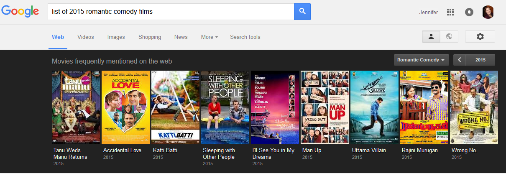The height and width of the screenshot is (176, 506).
Task: Switch to global results globe toggle
Action: click(x=449, y=37)
